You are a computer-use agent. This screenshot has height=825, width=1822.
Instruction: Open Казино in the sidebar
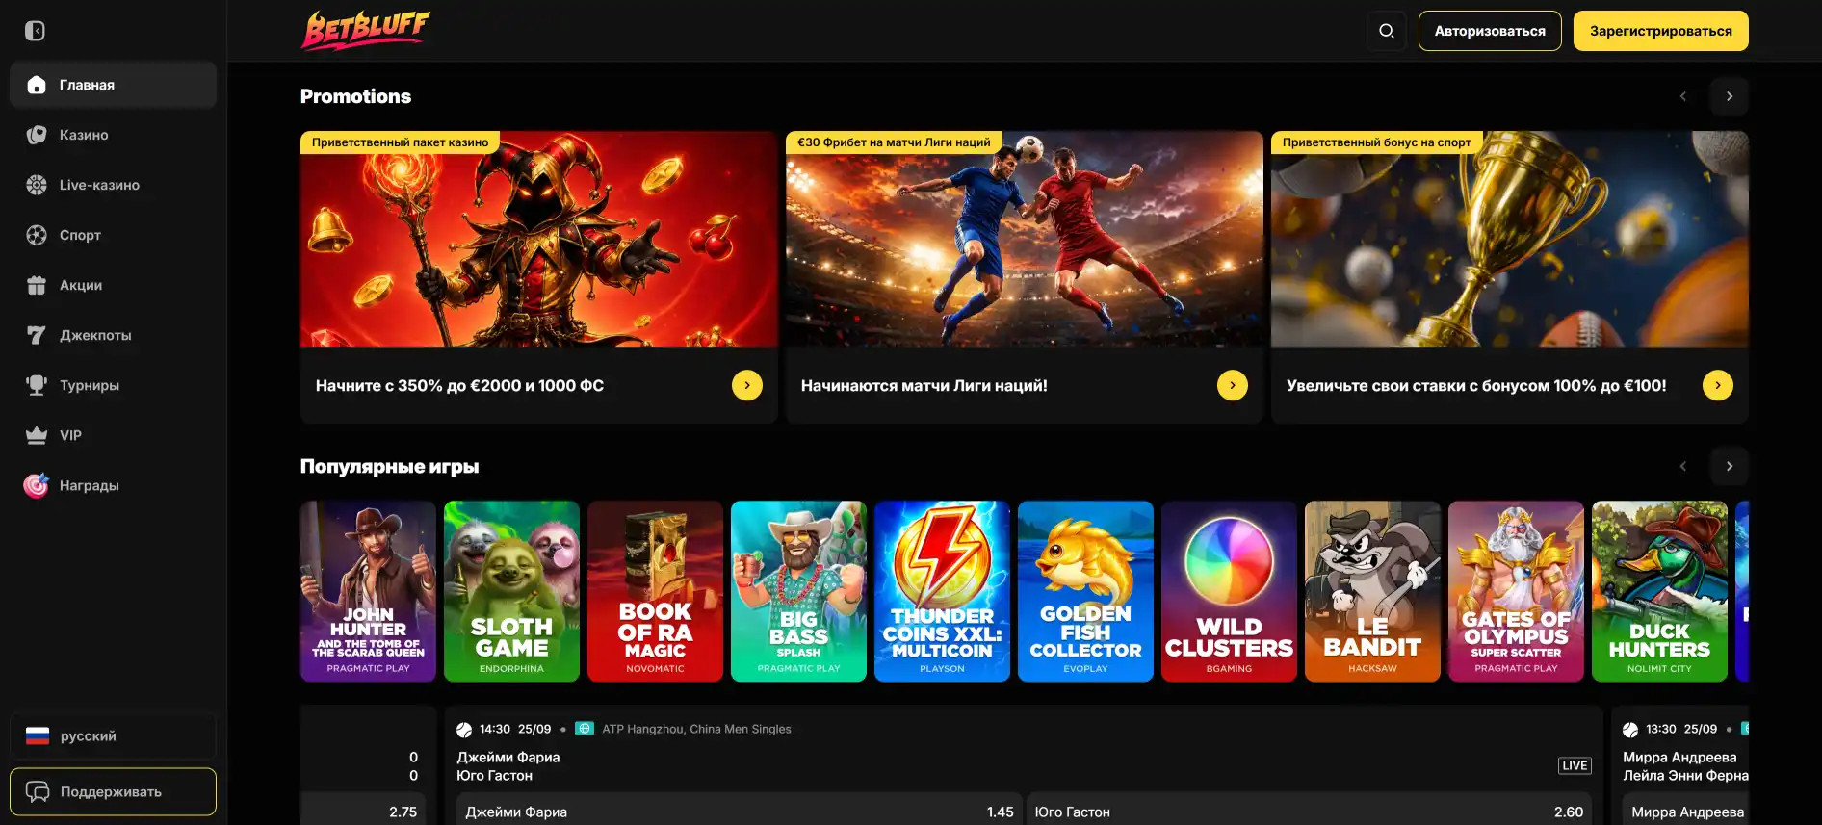point(114,135)
